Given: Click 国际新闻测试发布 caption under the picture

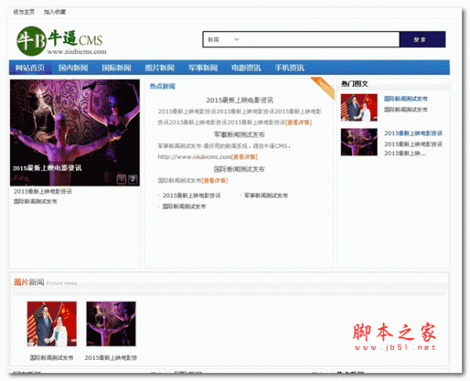Looking at the screenshot, I should (x=52, y=358).
